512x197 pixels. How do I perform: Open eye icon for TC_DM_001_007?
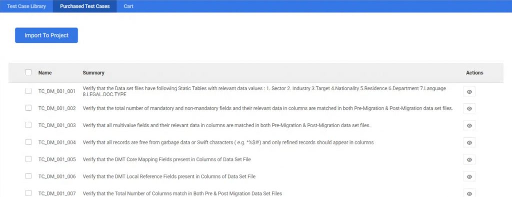469,194
